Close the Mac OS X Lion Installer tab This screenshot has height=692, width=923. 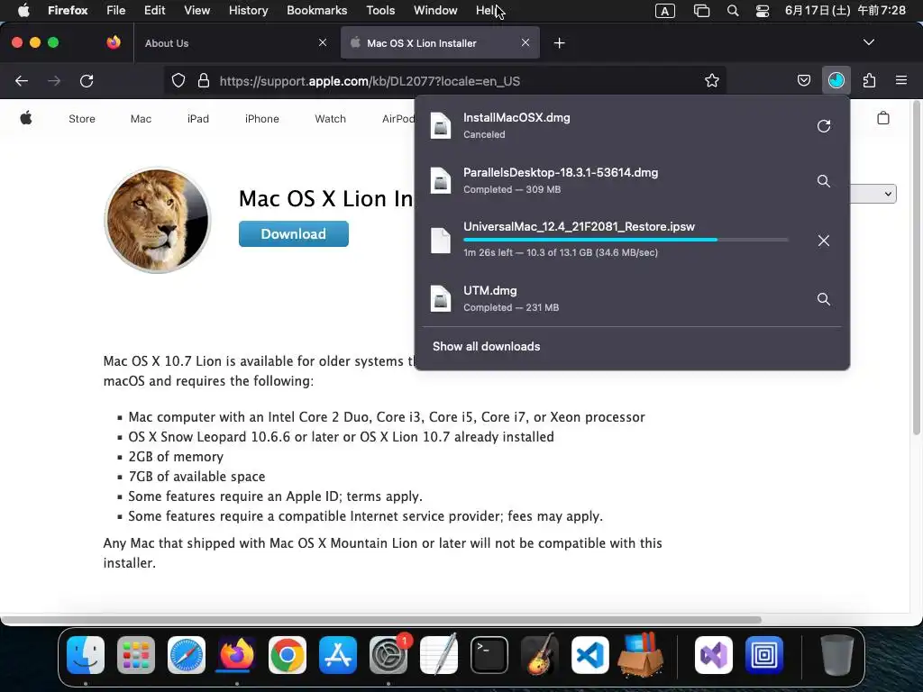tap(525, 42)
